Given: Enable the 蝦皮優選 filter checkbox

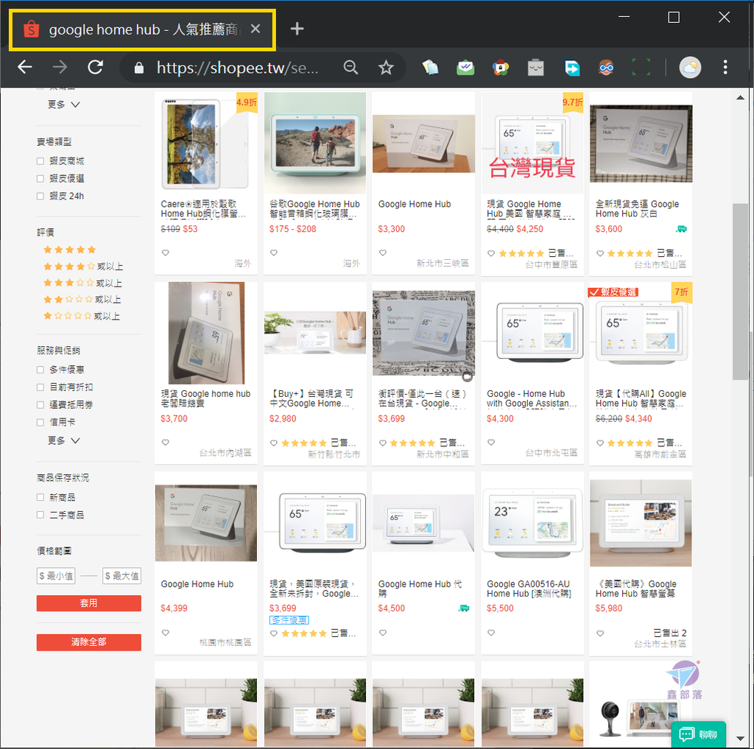Looking at the screenshot, I should coord(40,178).
